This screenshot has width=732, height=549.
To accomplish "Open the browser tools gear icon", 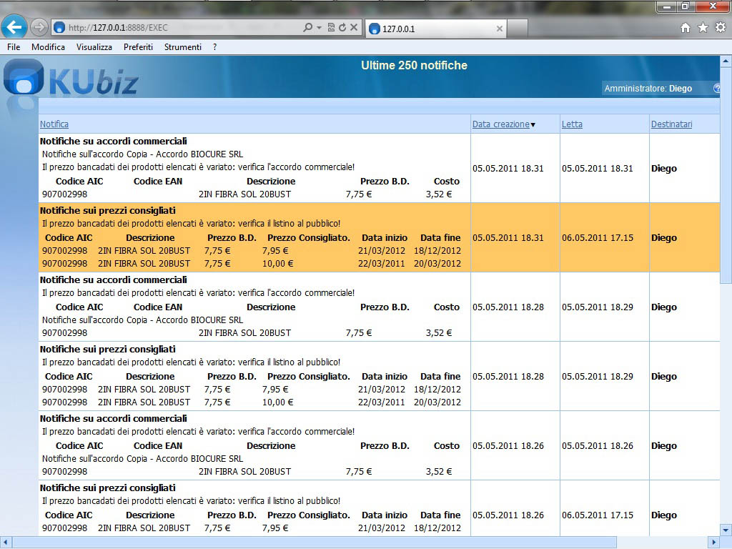I will tap(720, 28).
